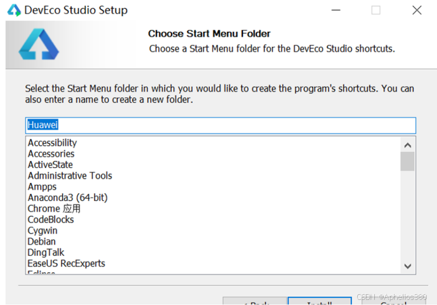Select the Accessibility folder
This screenshot has width=437, height=305.
pyautogui.click(x=52, y=143)
